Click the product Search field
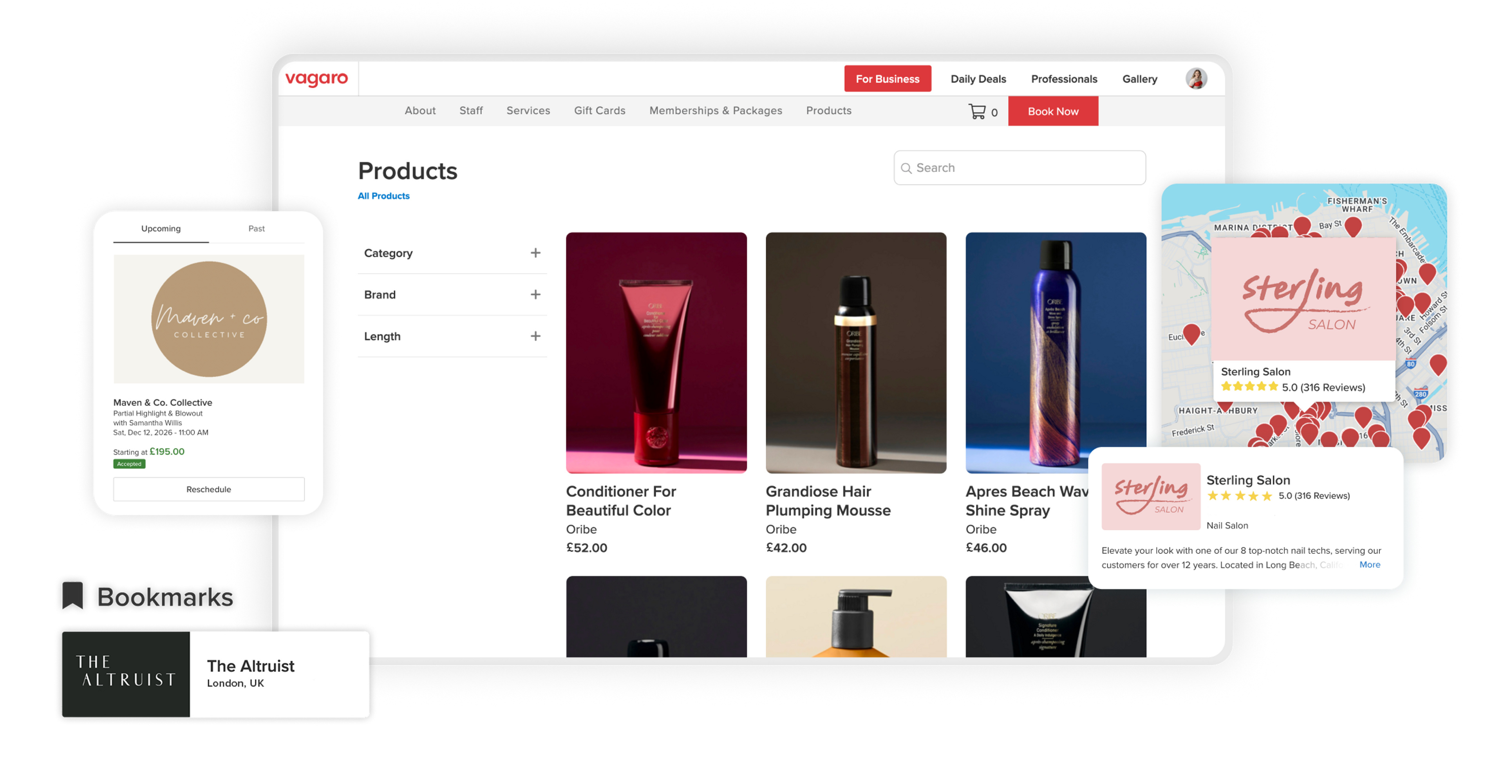Screen dimensions: 1504x761 (1020, 168)
